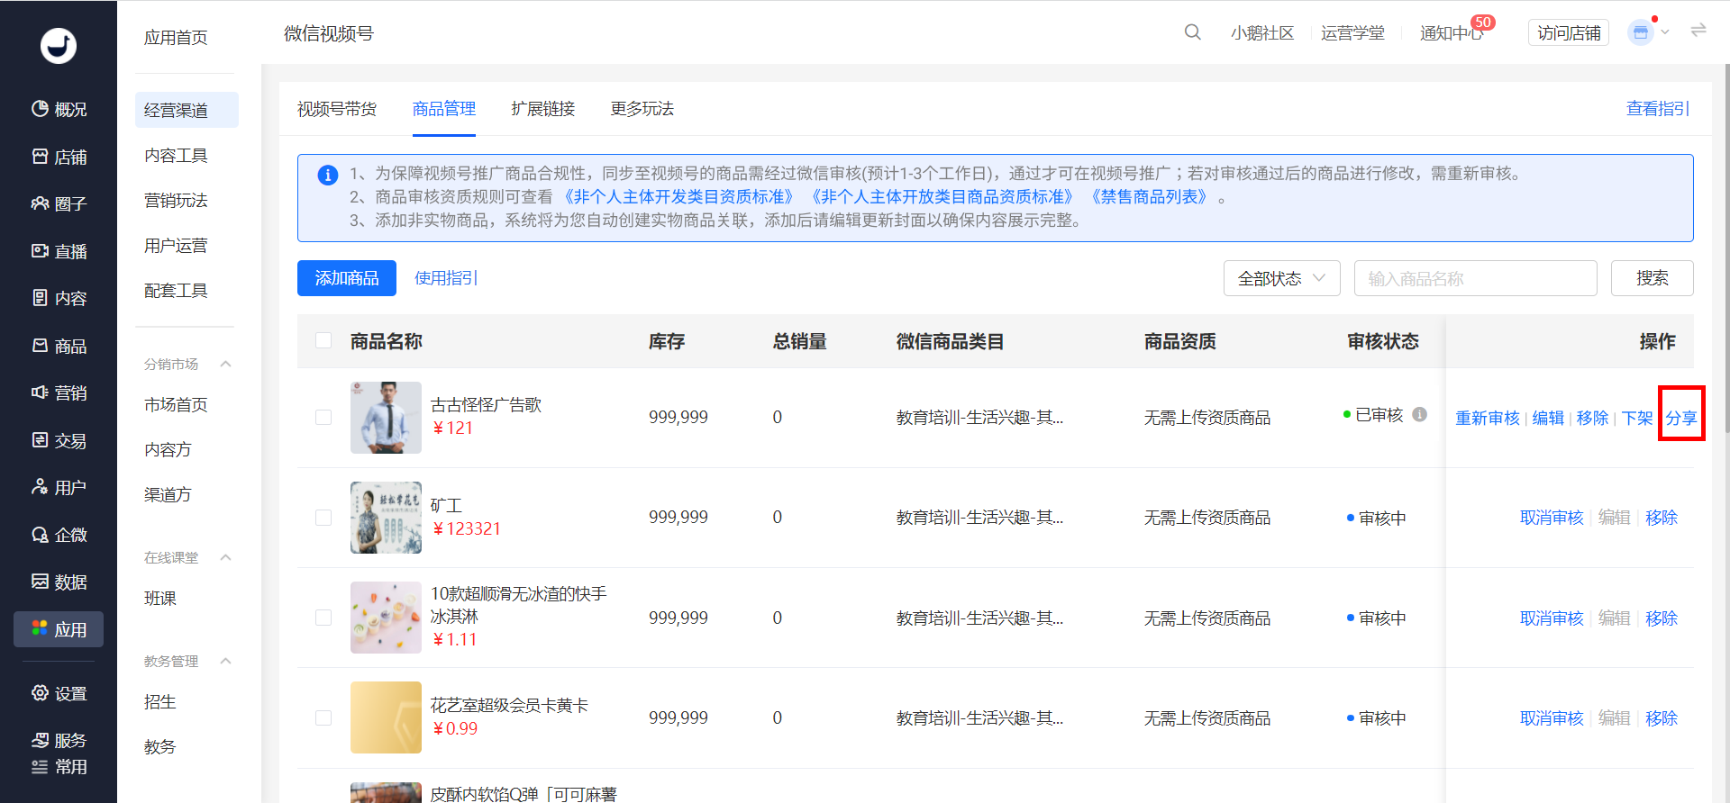The image size is (1730, 803).
Task: Open the 小鹅社区 header link
Action: (x=1262, y=33)
